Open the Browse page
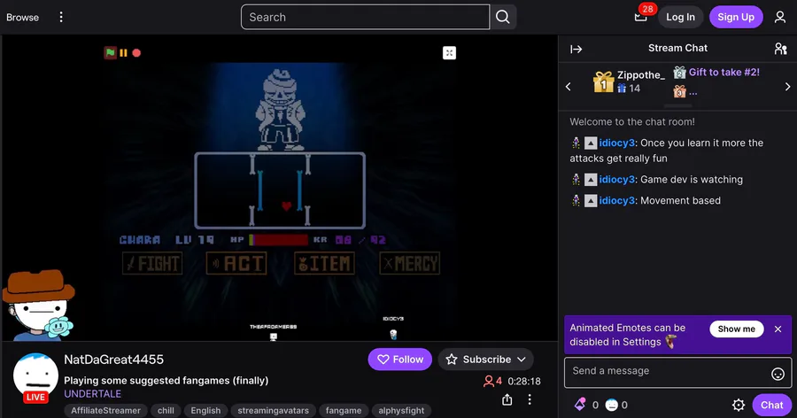This screenshot has width=797, height=418. click(x=22, y=18)
